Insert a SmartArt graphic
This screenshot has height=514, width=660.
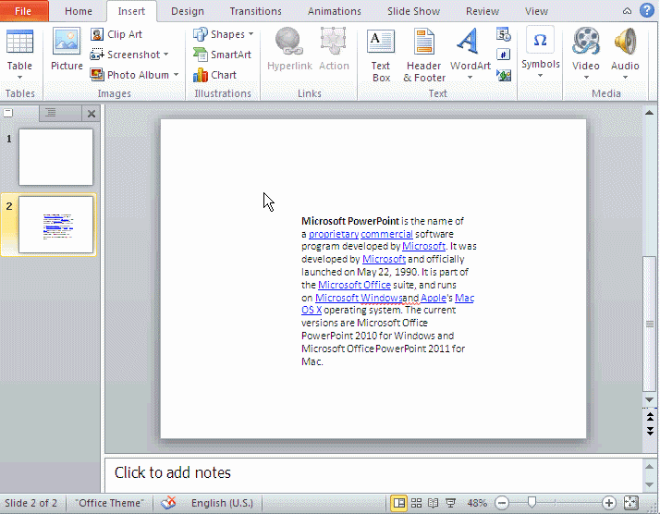222,55
